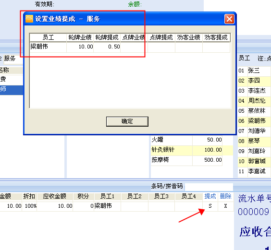Click the 确定 button in the dialog
This screenshot has width=271, height=250.
[x=127, y=121]
